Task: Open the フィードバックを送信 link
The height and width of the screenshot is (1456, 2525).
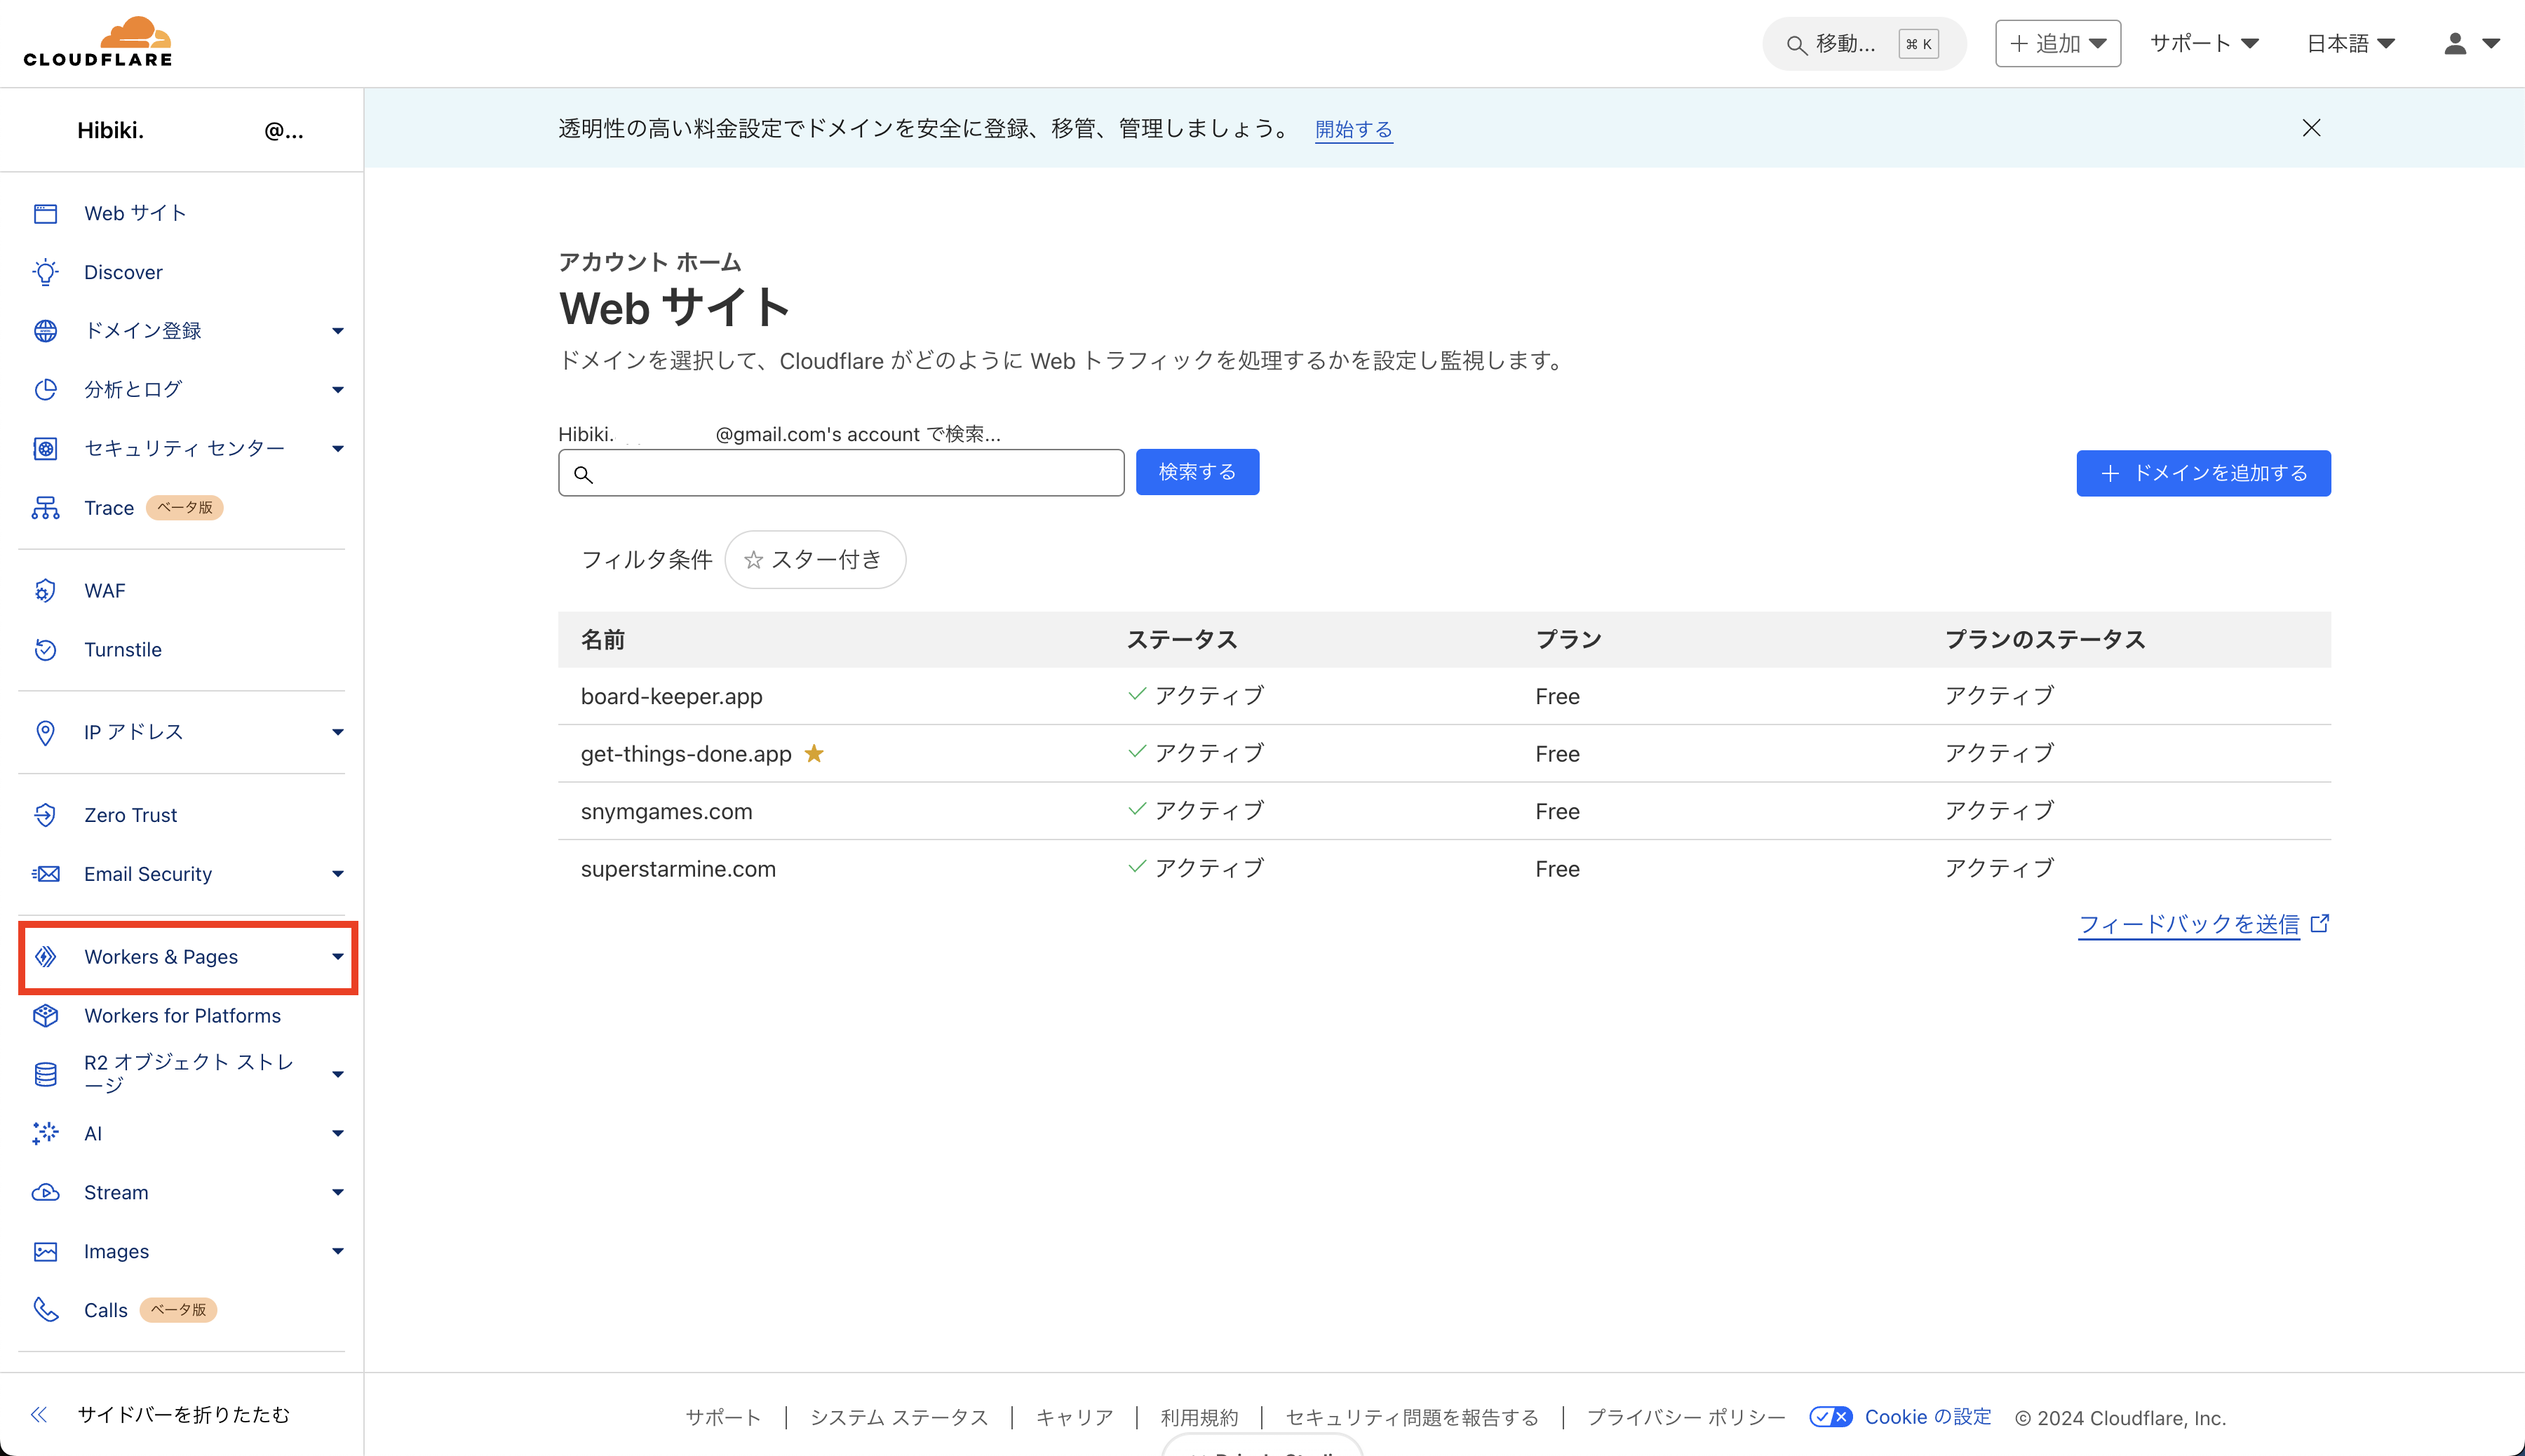Action: [x=2191, y=924]
